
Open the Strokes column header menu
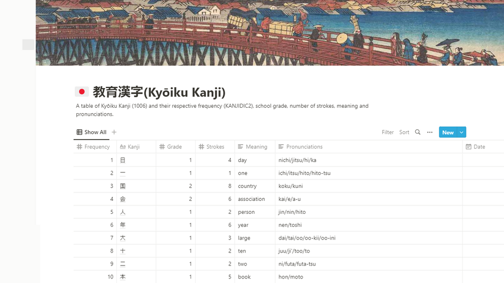(x=215, y=147)
